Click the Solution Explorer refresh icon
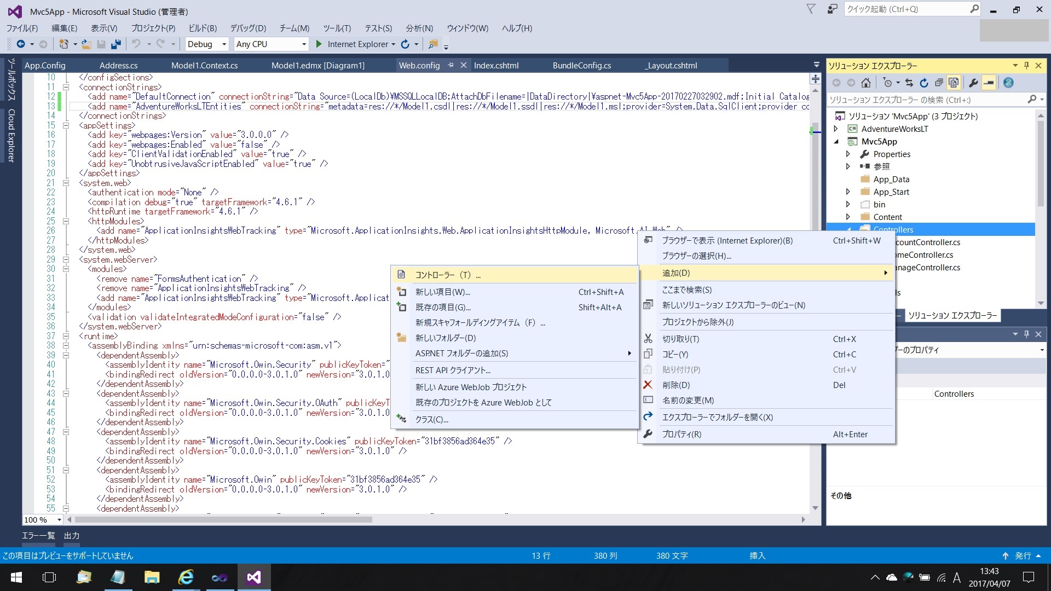Viewport: 1051px width, 591px height. [x=924, y=83]
